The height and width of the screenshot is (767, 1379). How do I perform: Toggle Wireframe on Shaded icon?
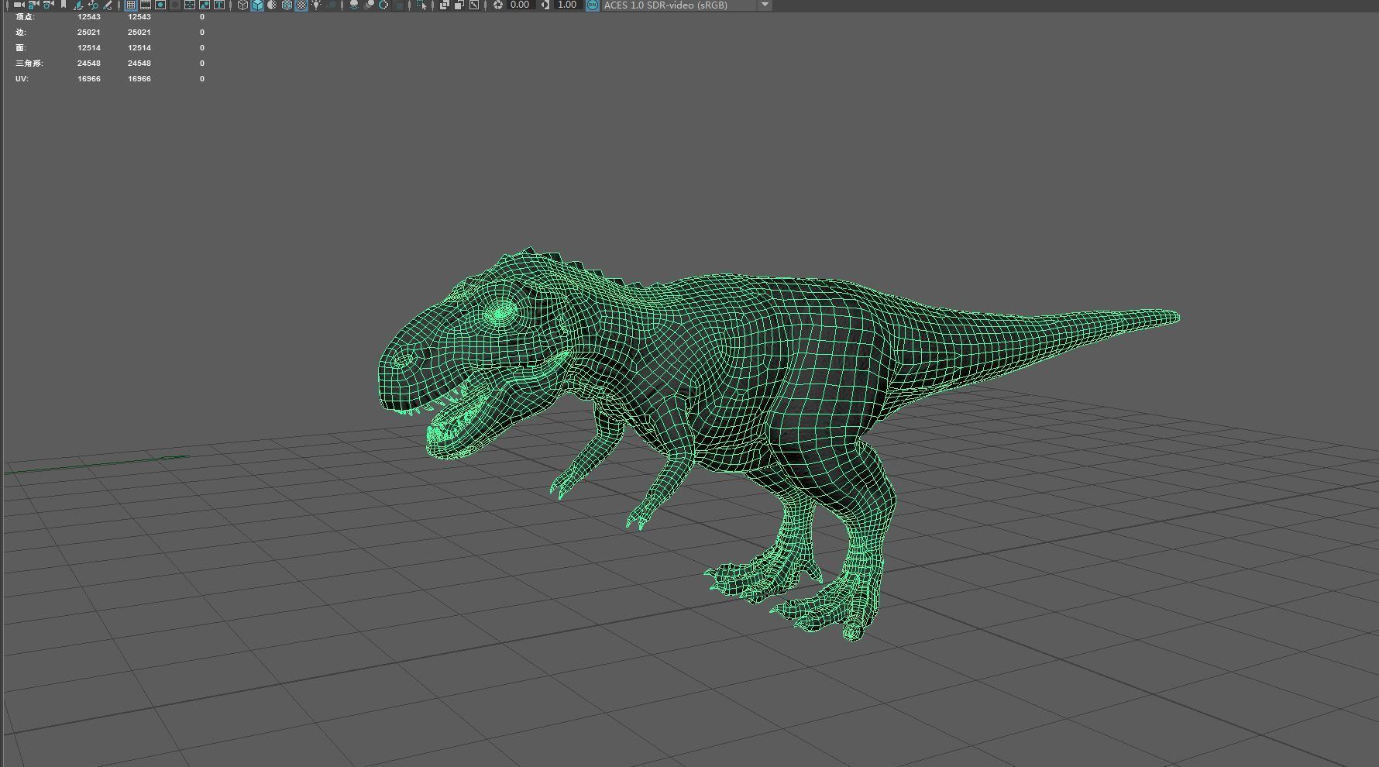(x=287, y=5)
